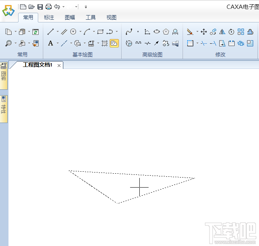The width and height of the screenshot is (259, 246).
Task: Choose the Parallel lines tool
Action: (64, 32)
